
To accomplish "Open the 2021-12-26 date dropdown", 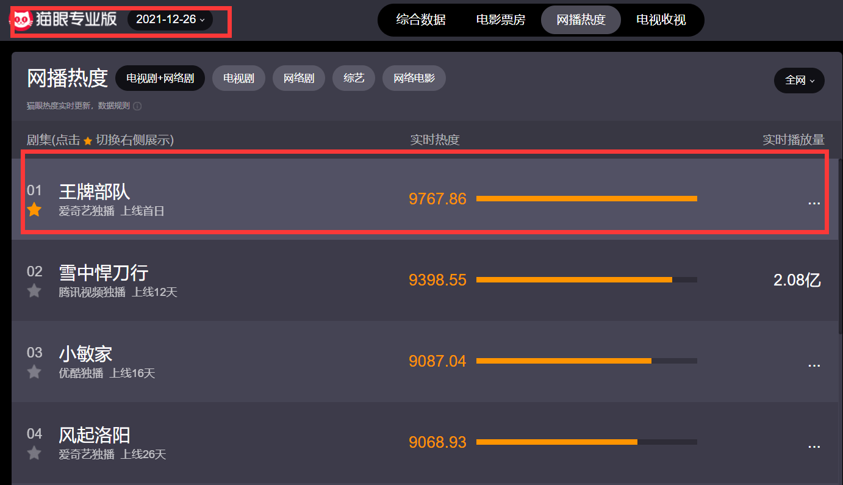I will point(170,20).
